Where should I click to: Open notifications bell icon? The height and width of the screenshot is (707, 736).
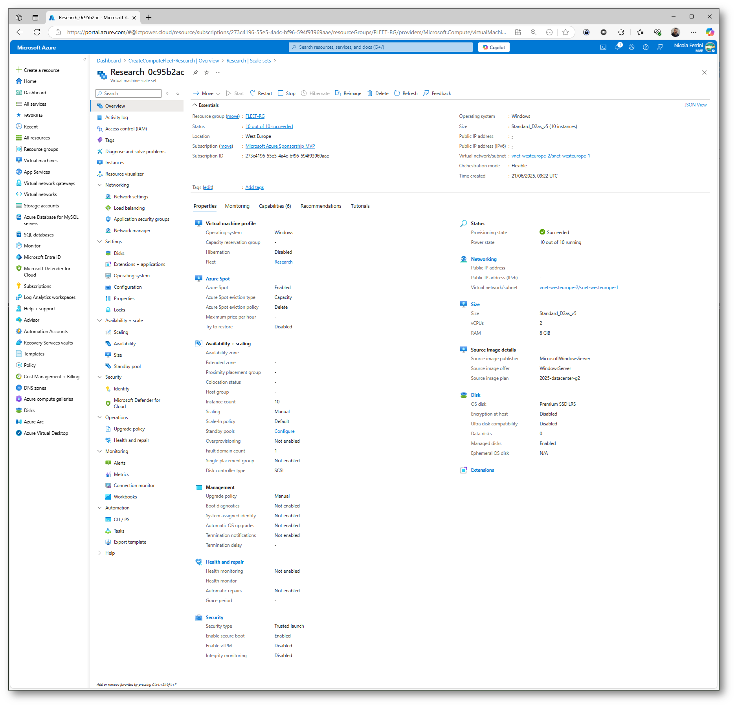617,47
